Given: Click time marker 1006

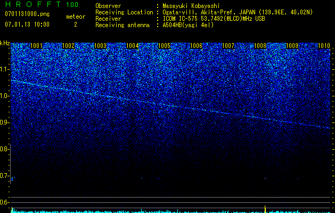Looking at the screenshot, I should (x=196, y=46).
